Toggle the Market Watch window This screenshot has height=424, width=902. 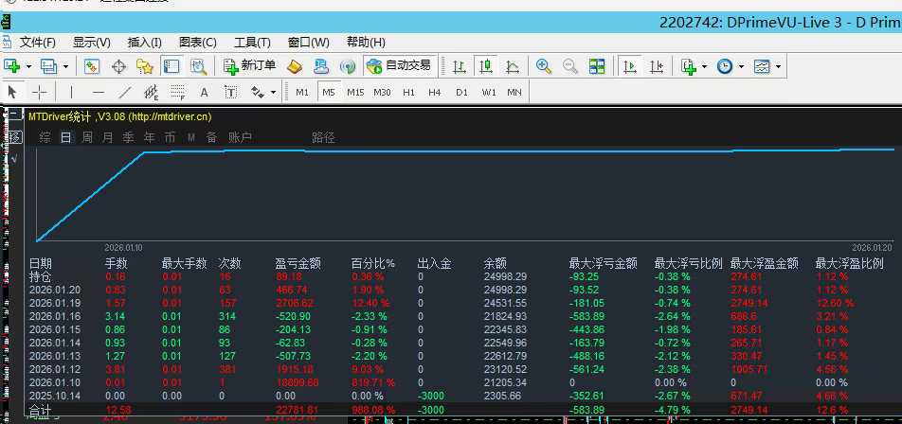(92, 66)
